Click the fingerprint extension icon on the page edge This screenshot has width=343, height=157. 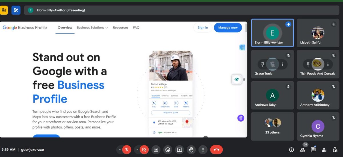[242, 47]
